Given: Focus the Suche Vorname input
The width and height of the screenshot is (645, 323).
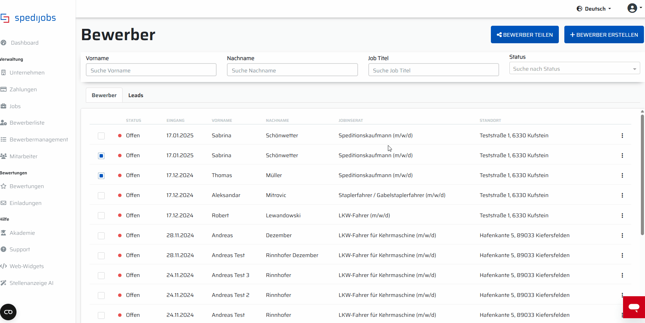Looking at the screenshot, I should coord(151,70).
